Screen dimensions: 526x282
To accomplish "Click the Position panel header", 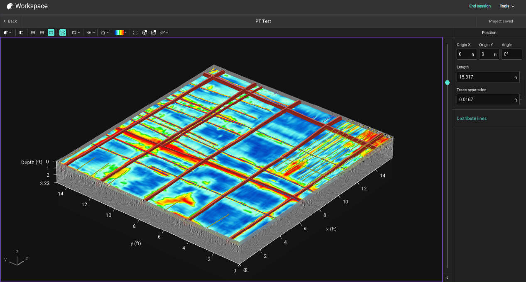I will tap(489, 33).
